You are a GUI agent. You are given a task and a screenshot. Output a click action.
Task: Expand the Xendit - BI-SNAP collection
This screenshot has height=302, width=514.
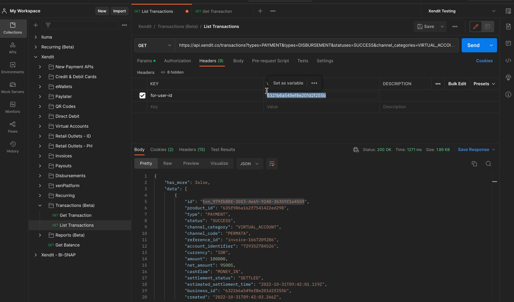36,255
